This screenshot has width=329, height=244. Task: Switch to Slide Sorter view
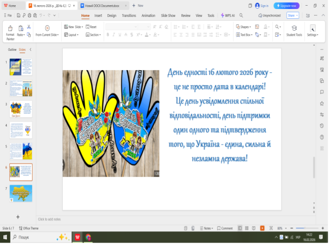pos(247,228)
